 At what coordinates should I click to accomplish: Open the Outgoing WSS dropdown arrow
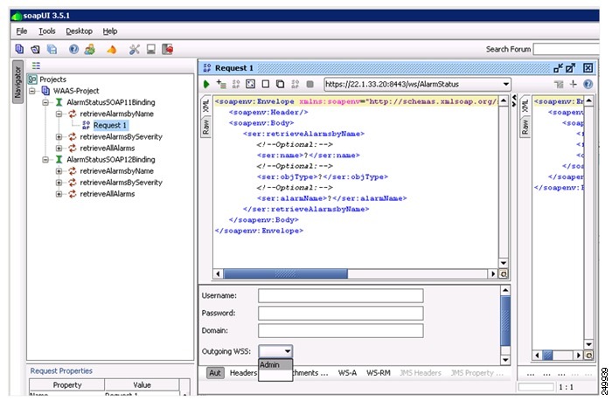[x=288, y=351]
